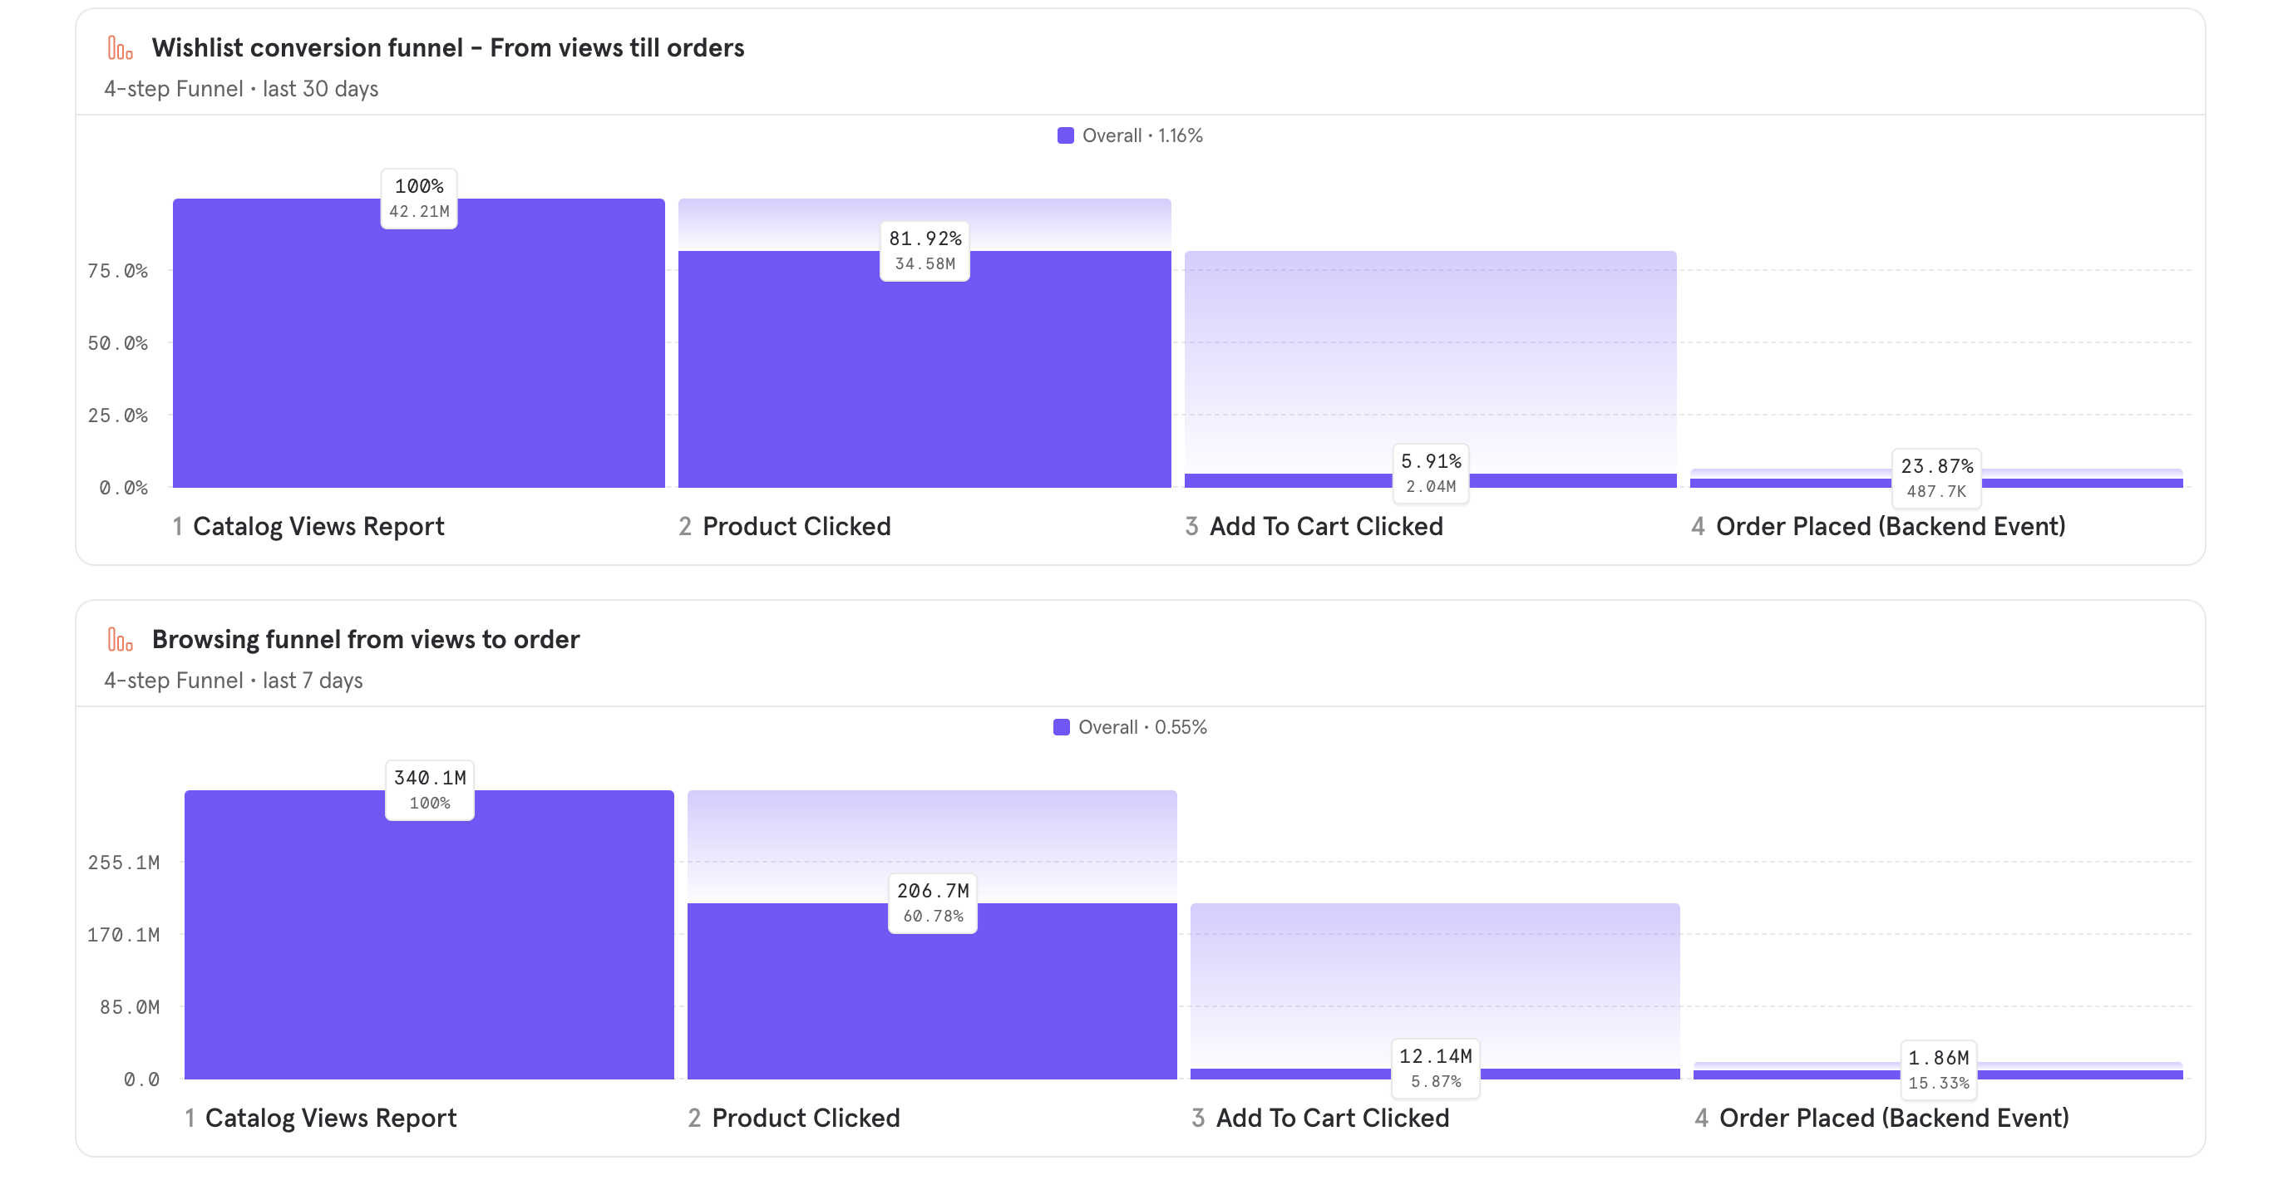Click Product Clicked step in Wishlist funnel
This screenshot has width=2288, height=1180.
coord(796,527)
